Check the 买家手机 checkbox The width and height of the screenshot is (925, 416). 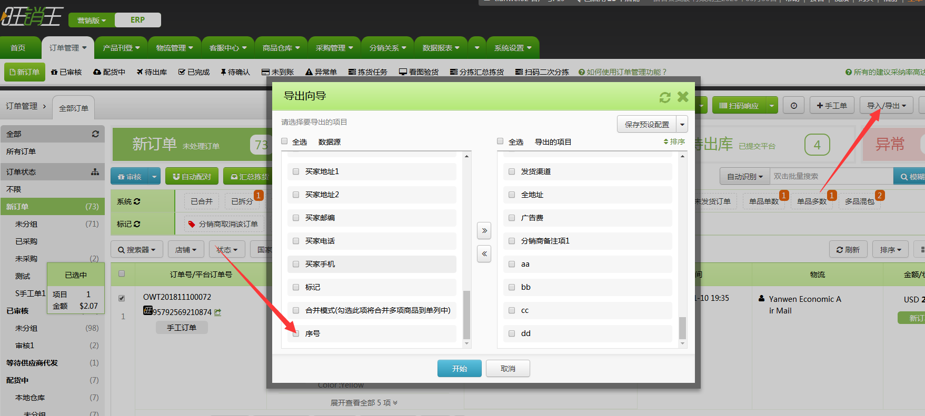coord(296,264)
